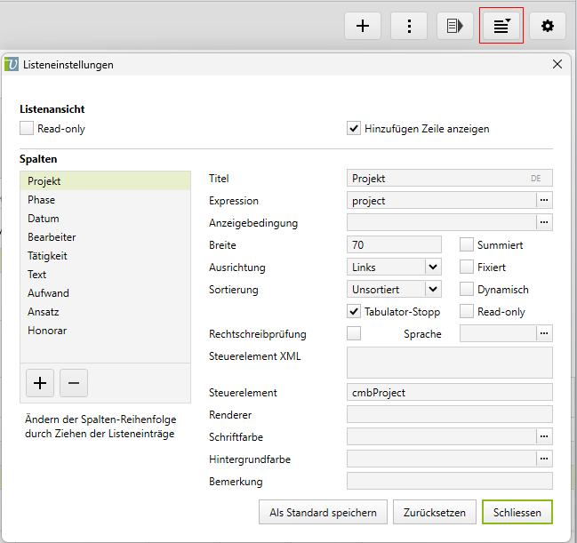Select the Honorar column entry
577x543 pixels.
(x=47, y=331)
